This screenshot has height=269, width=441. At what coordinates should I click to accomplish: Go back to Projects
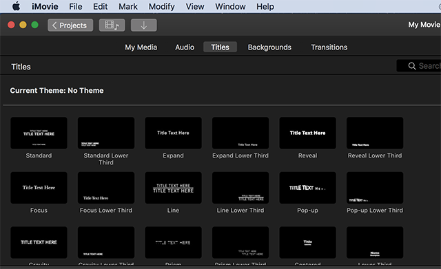click(x=70, y=25)
